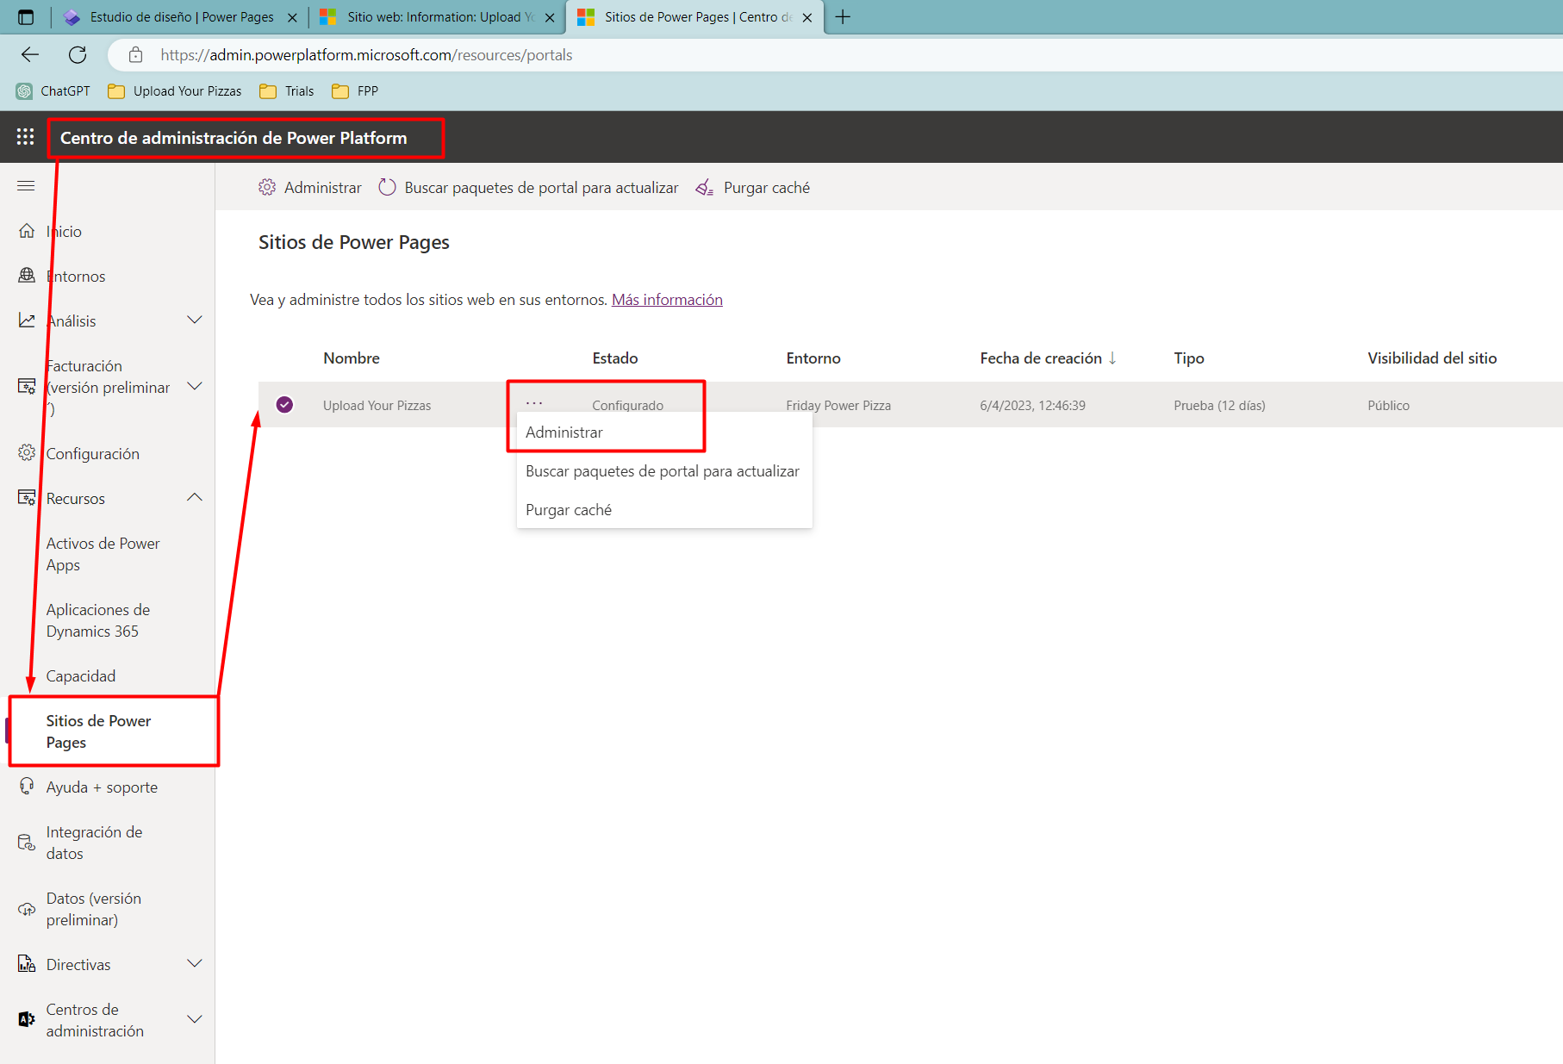
Task: Click the Recursos resources icon
Action: [x=27, y=498]
